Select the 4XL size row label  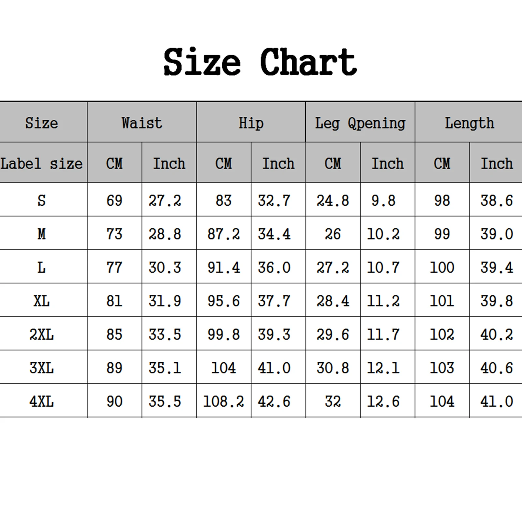click(x=41, y=401)
